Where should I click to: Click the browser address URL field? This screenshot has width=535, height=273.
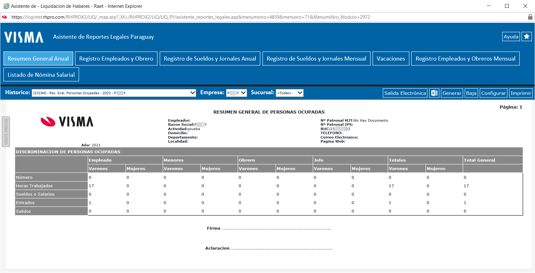click(x=268, y=17)
